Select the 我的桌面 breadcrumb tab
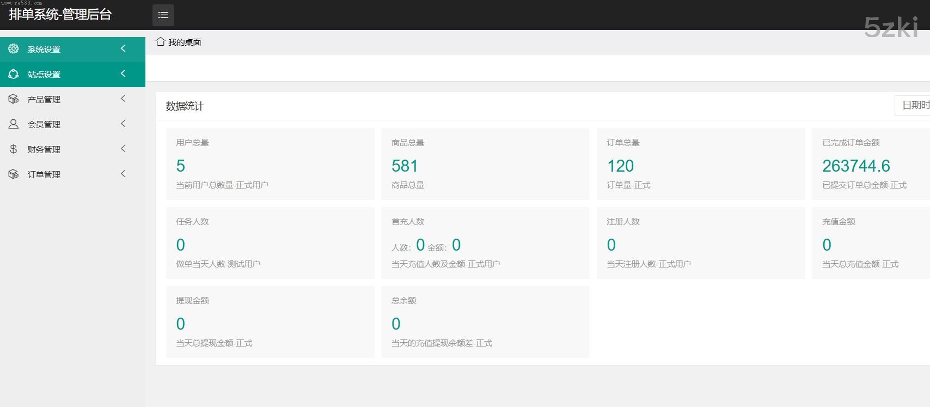The image size is (930, 407). coord(185,42)
